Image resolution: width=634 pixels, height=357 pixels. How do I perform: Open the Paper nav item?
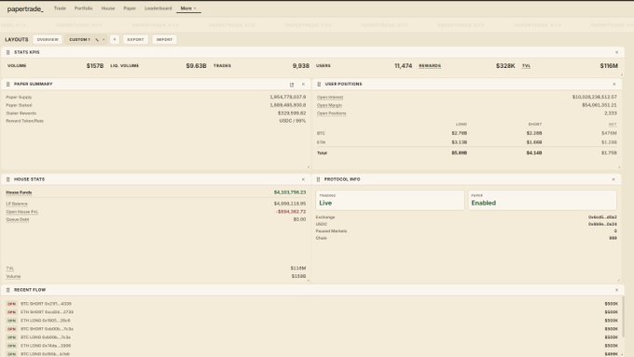click(130, 8)
